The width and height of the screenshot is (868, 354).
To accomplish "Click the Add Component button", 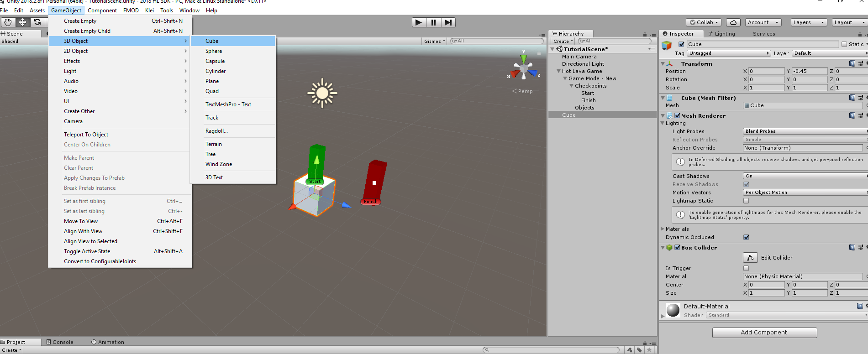I will (764, 333).
